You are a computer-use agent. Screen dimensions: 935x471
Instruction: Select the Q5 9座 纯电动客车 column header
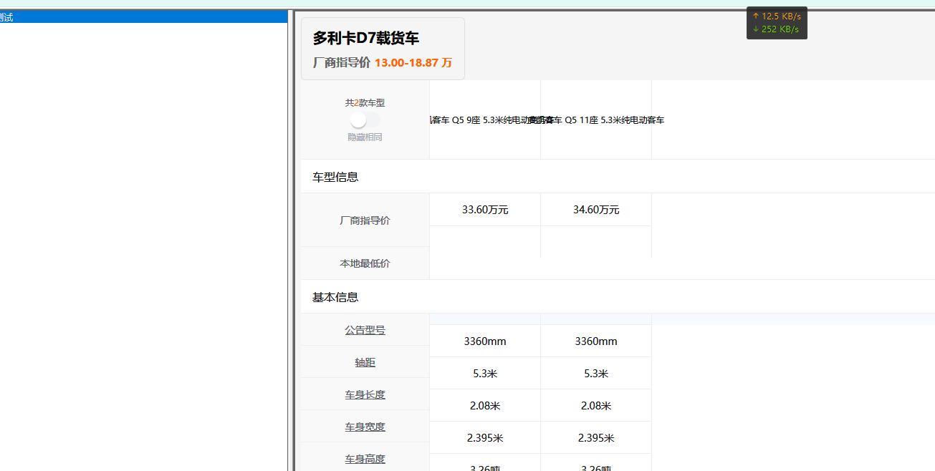(x=485, y=120)
